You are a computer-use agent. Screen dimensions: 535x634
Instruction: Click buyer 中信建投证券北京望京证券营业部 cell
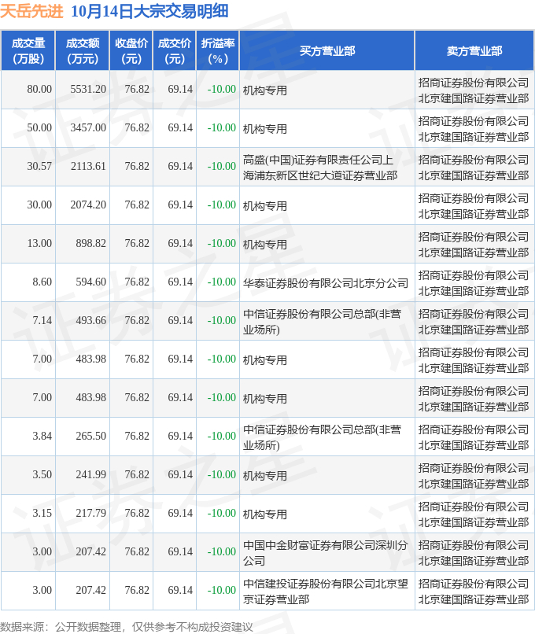326,592
